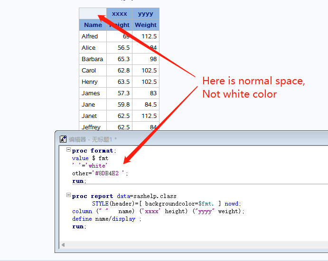This screenshot has height=261, width=328.
Task: Click the SAS editor window icon
Action: (63, 139)
